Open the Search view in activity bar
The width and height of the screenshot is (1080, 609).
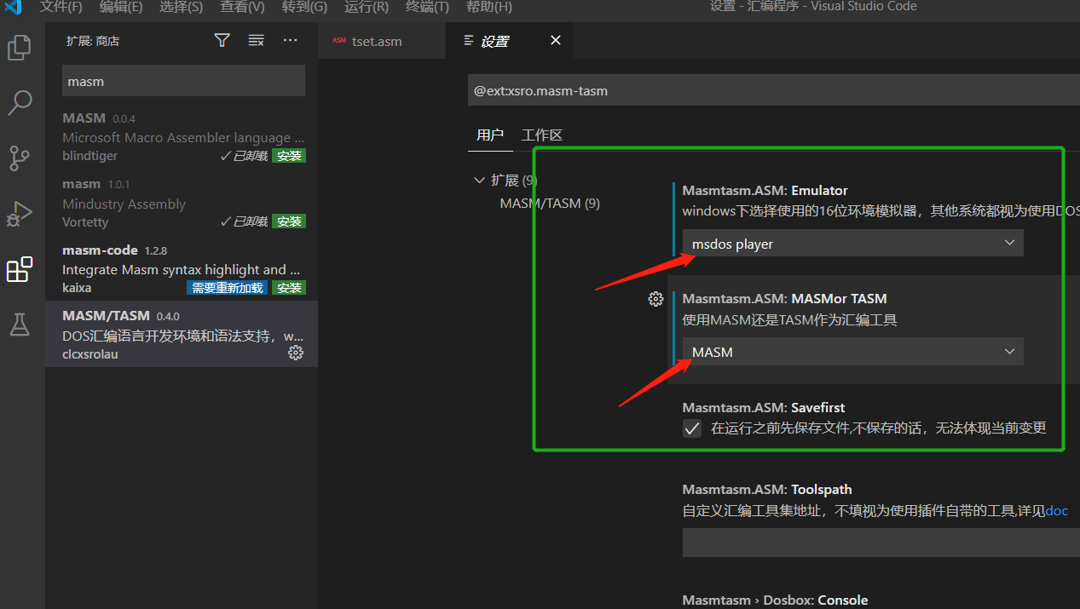pyautogui.click(x=19, y=103)
